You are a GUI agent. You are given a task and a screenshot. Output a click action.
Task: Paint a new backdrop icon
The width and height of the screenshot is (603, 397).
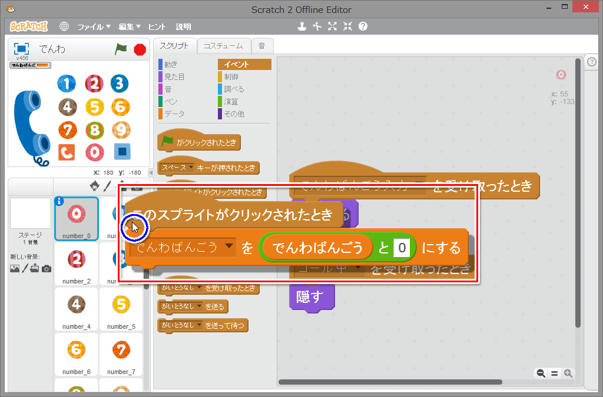click(25, 268)
